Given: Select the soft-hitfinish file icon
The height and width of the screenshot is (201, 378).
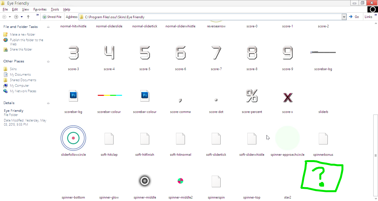Looking at the screenshot, I should coord(145,138).
